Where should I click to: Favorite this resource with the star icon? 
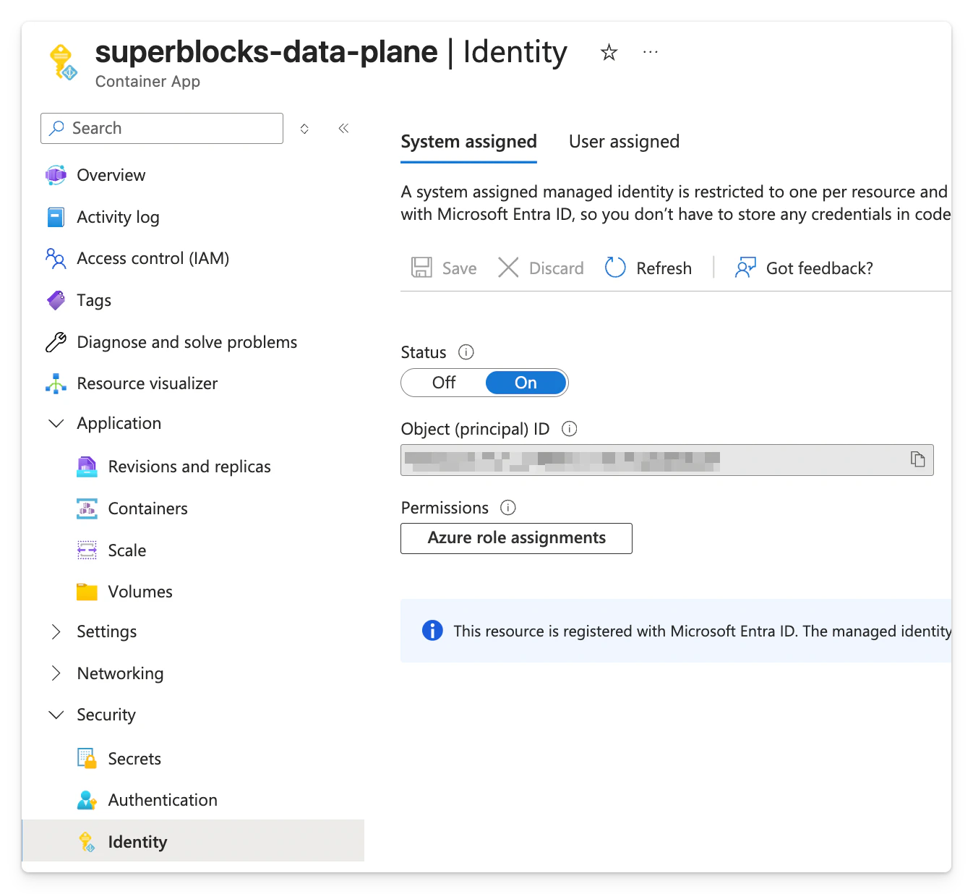pos(609,52)
